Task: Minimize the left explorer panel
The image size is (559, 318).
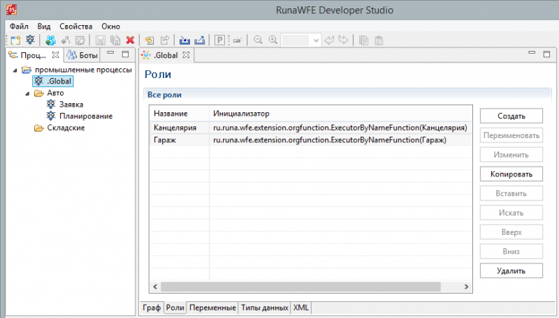Action: click(x=110, y=53)
